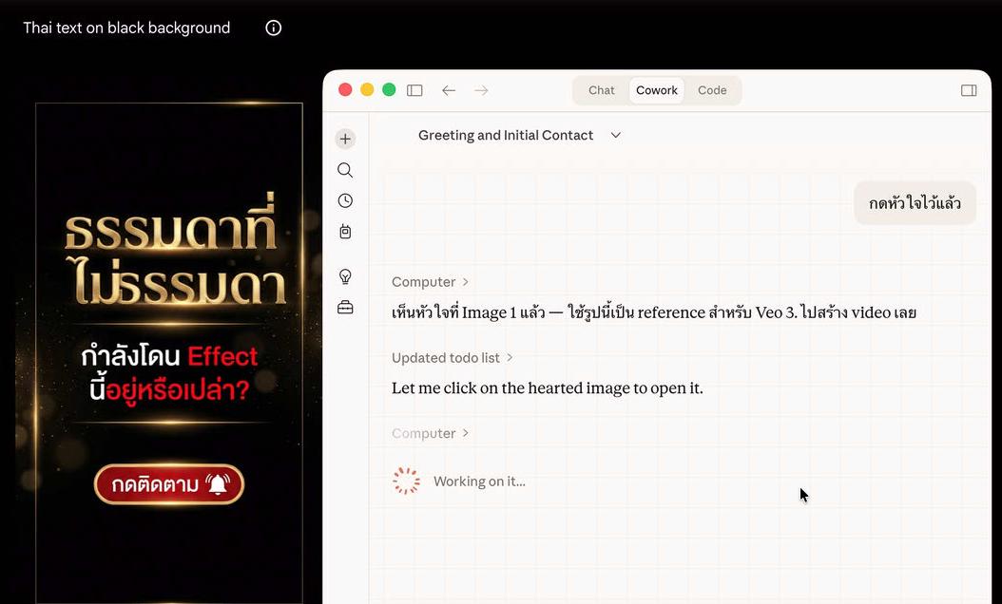
Task: Toggle the sidebar visibility icon near traffic lights
Action: pos(414,89)
